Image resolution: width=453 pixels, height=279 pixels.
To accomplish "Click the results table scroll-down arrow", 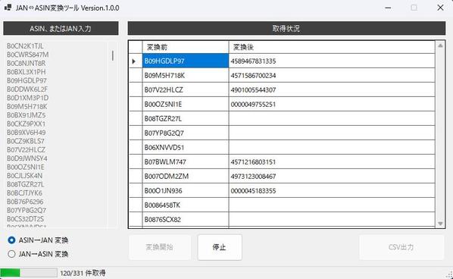I will pos(440,224).
